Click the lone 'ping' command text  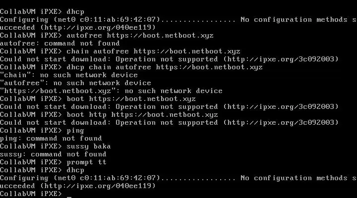click(75, 130)
